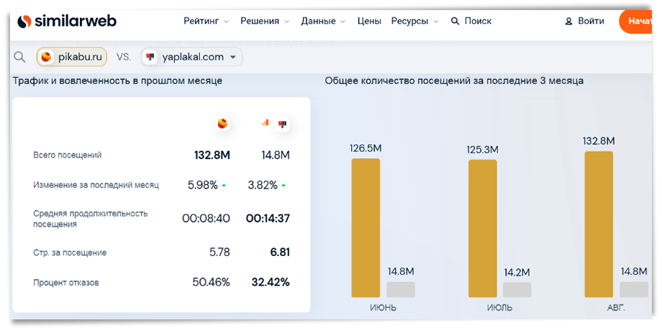Click the Всего посещений row label
This screenshot has width=662, height=328.
[x=67, y=155]
